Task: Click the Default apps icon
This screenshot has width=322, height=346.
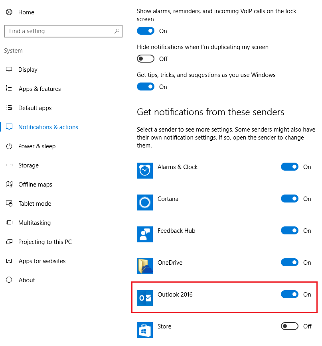Action: point(9,108)
